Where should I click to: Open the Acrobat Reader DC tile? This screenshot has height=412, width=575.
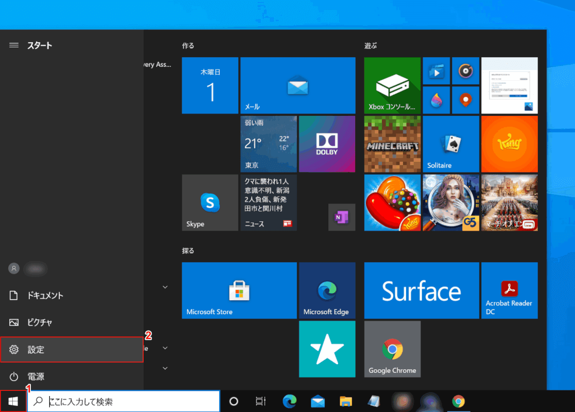pos(509,290)
